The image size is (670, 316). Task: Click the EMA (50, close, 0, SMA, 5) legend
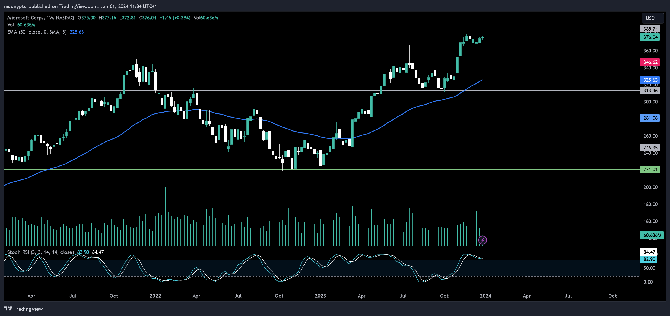tap(37, 32)
